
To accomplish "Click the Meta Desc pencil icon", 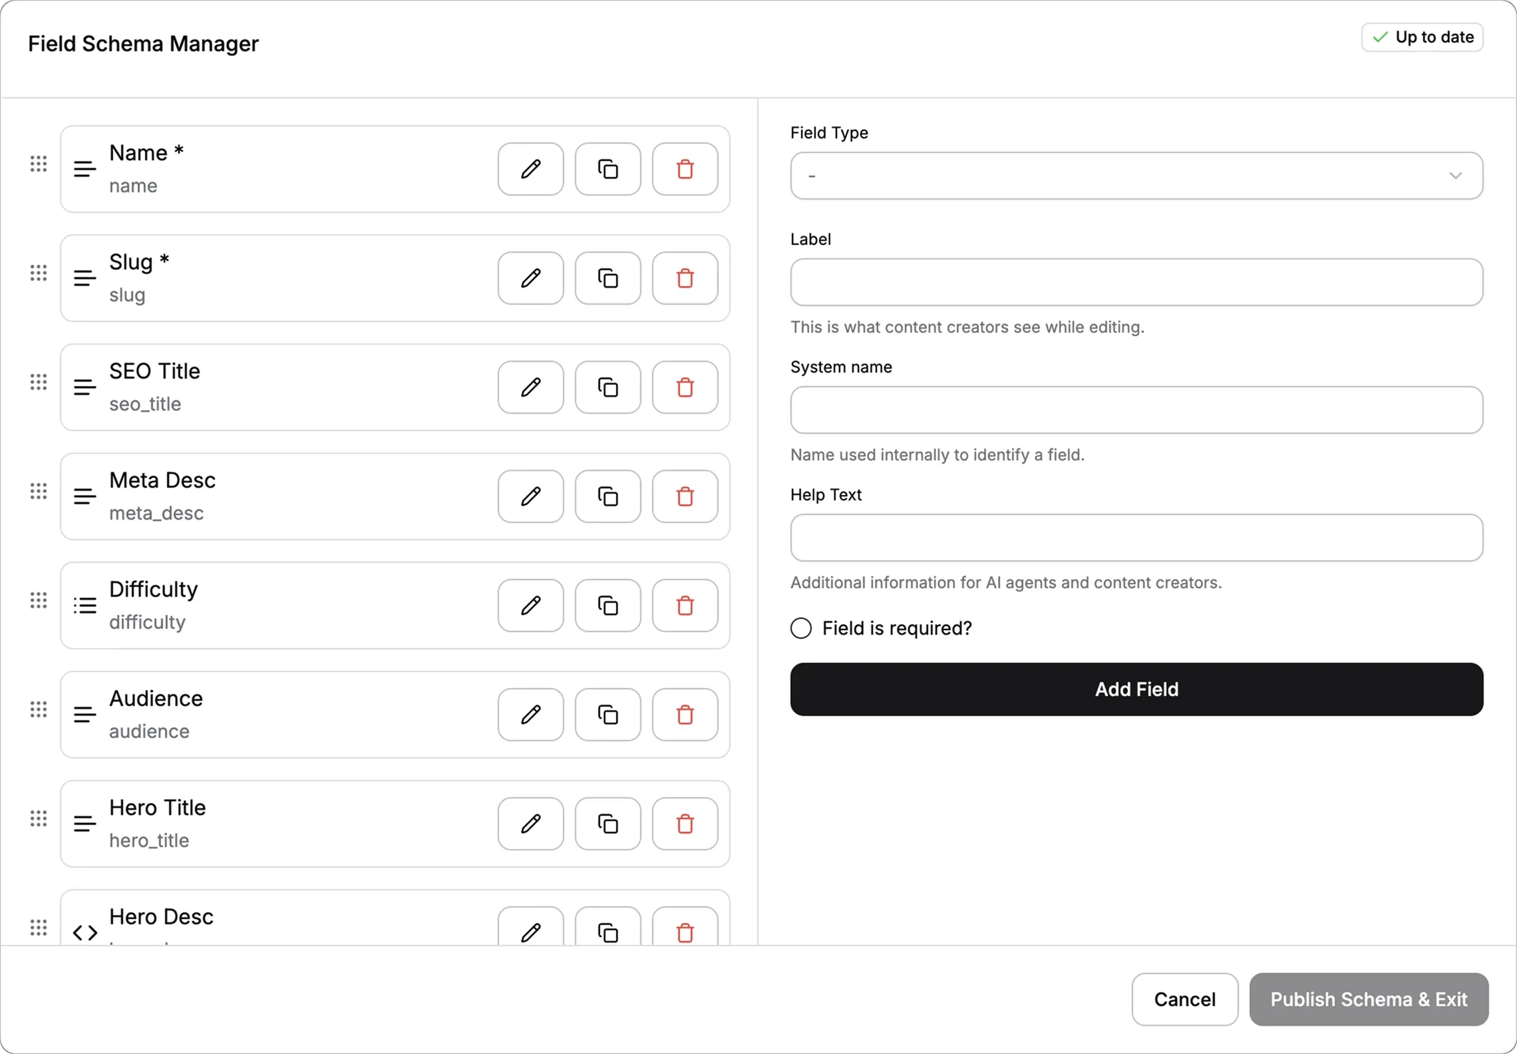I will (530, 496).
